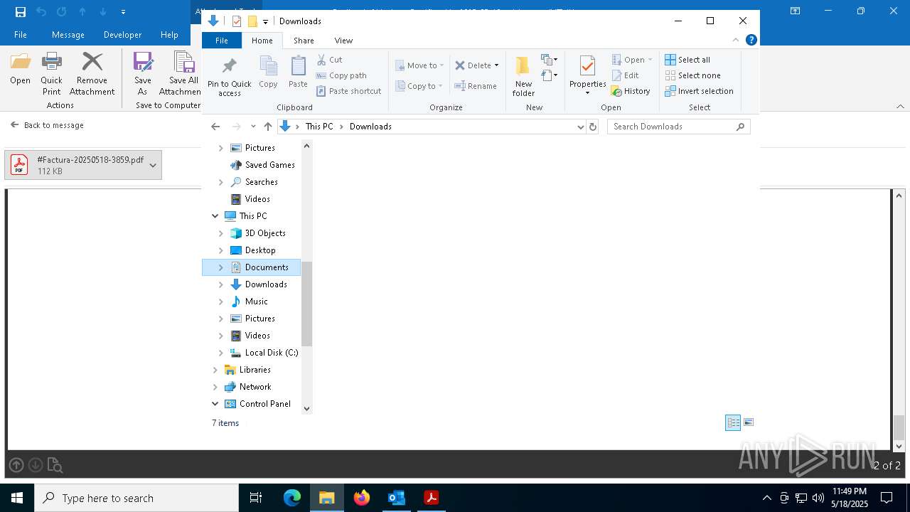Open the Copy to dropdown
The height and width of the screenshot is (512, 910).
[419, 86]
